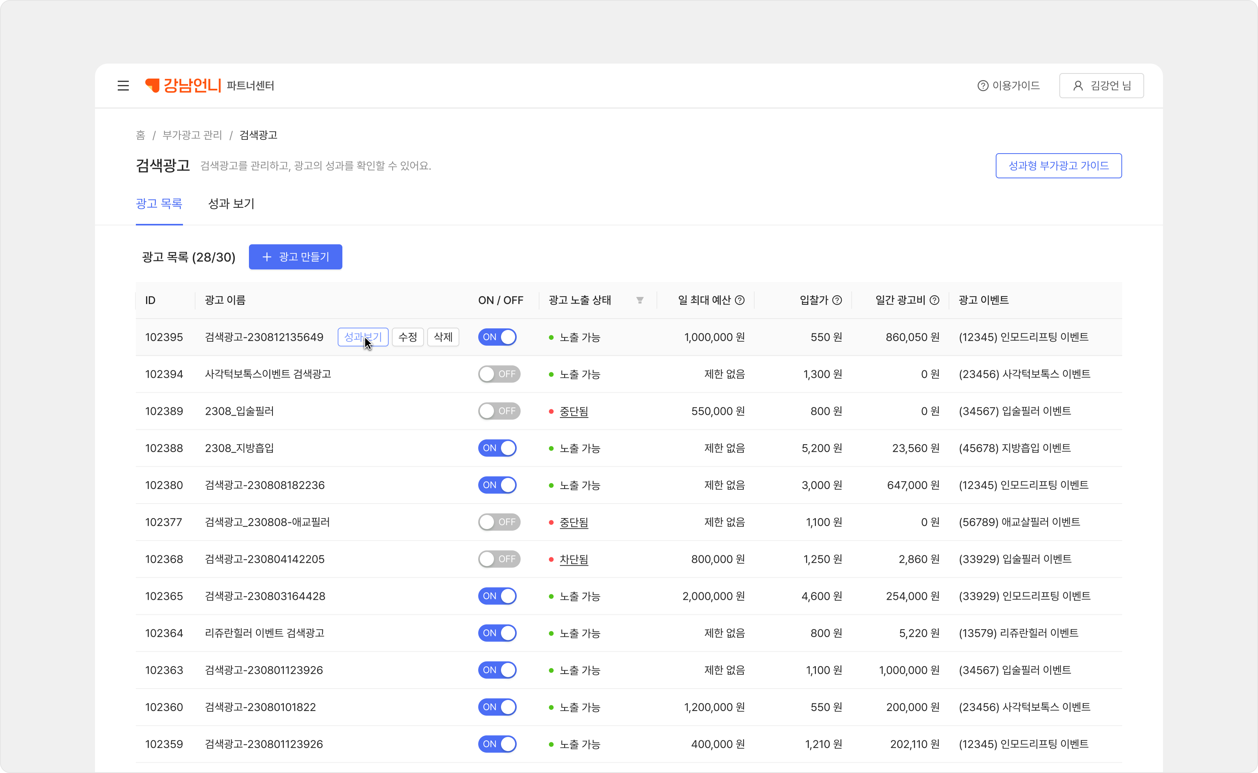Click the 중단됨 status link for ad 102389
Screen dimensions: 1258x773
[x=574, y=411]
